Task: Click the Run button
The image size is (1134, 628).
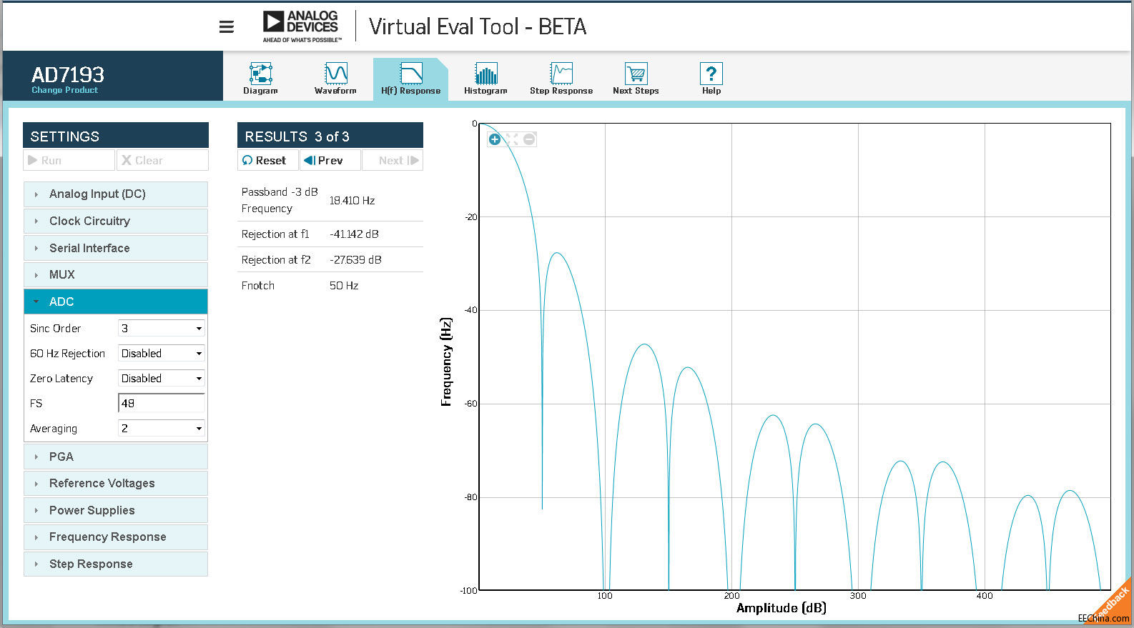Action: [69, 160]
